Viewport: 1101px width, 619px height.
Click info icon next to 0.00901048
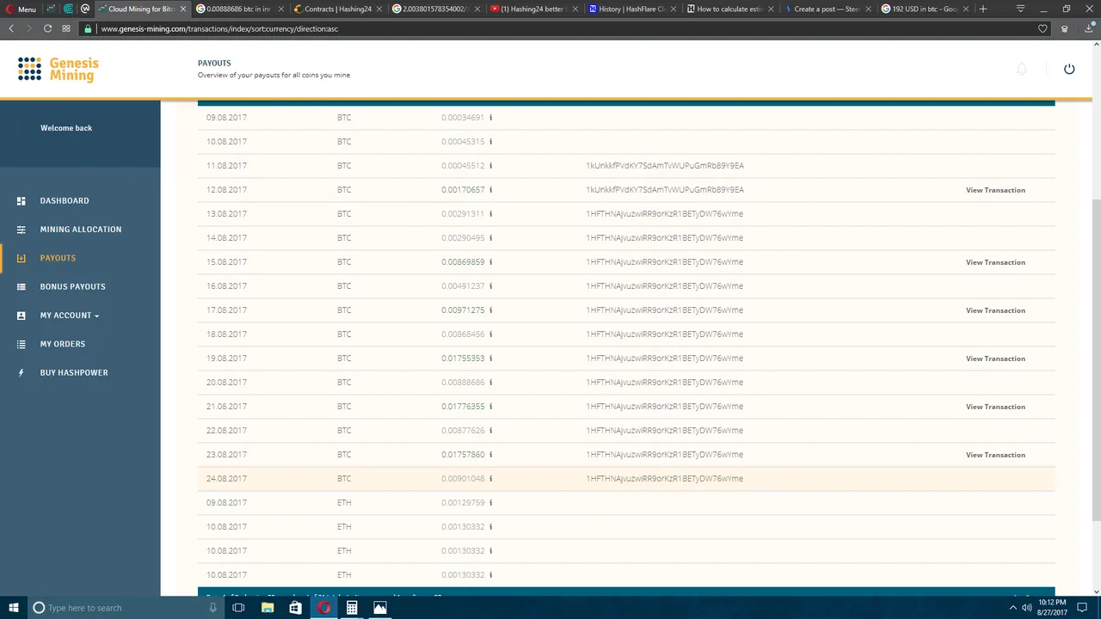491,479
